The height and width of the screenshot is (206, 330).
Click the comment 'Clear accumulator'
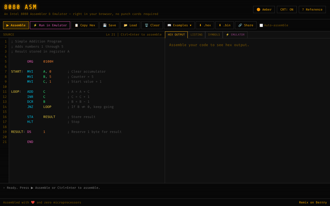point(87,72)
